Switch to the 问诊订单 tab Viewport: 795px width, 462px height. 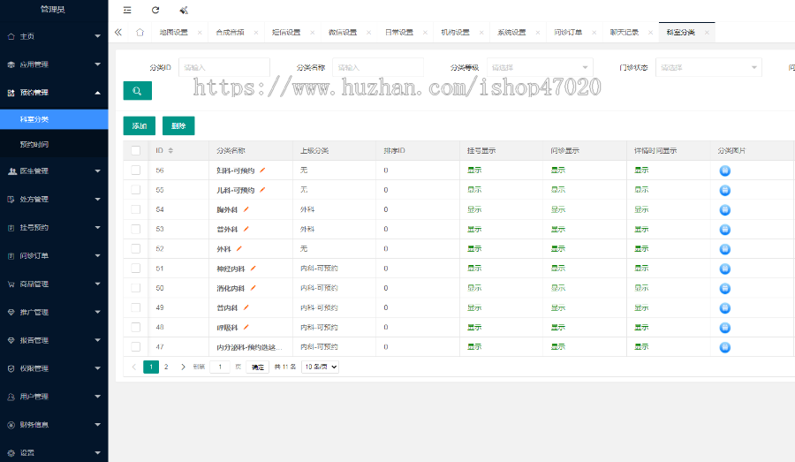[568, 33]
